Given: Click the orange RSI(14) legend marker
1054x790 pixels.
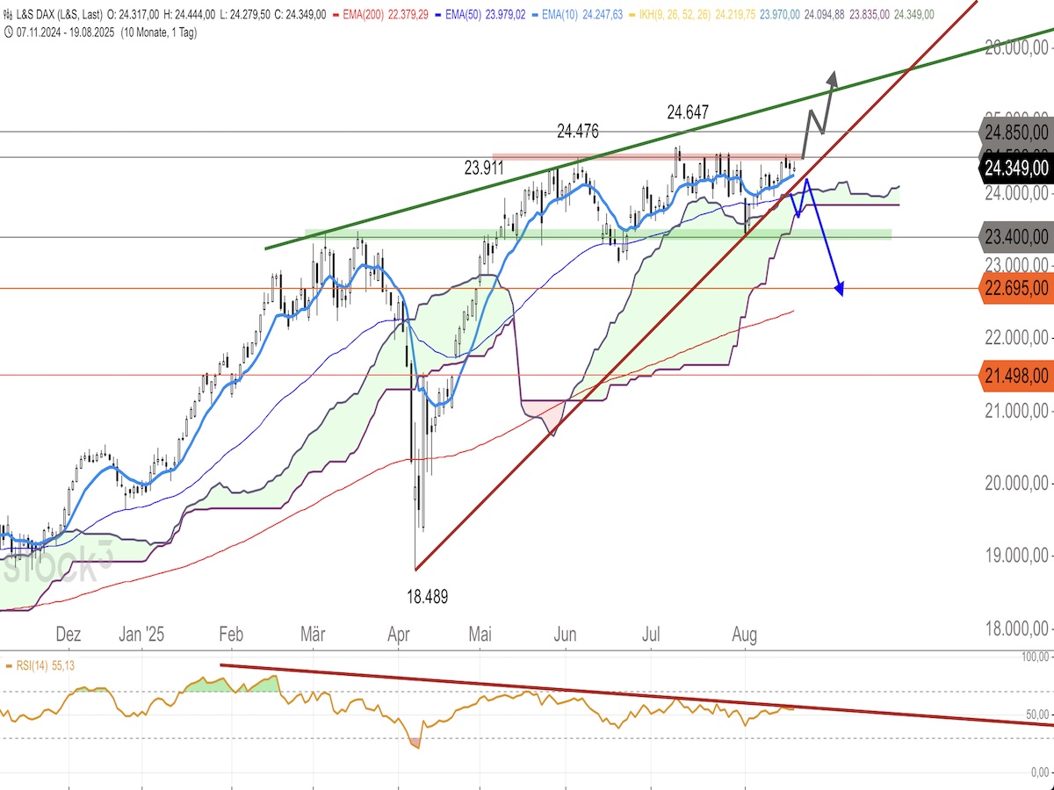Looking at the screenshot, I should click(9, 666).
